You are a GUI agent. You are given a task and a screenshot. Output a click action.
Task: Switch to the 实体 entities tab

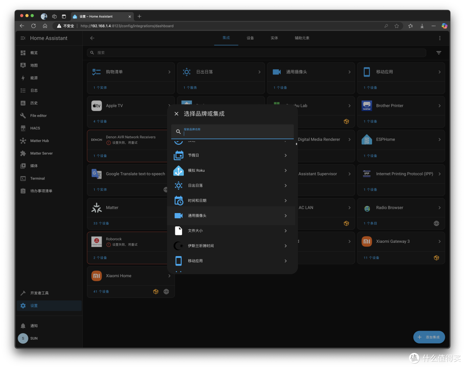[274, 38]
